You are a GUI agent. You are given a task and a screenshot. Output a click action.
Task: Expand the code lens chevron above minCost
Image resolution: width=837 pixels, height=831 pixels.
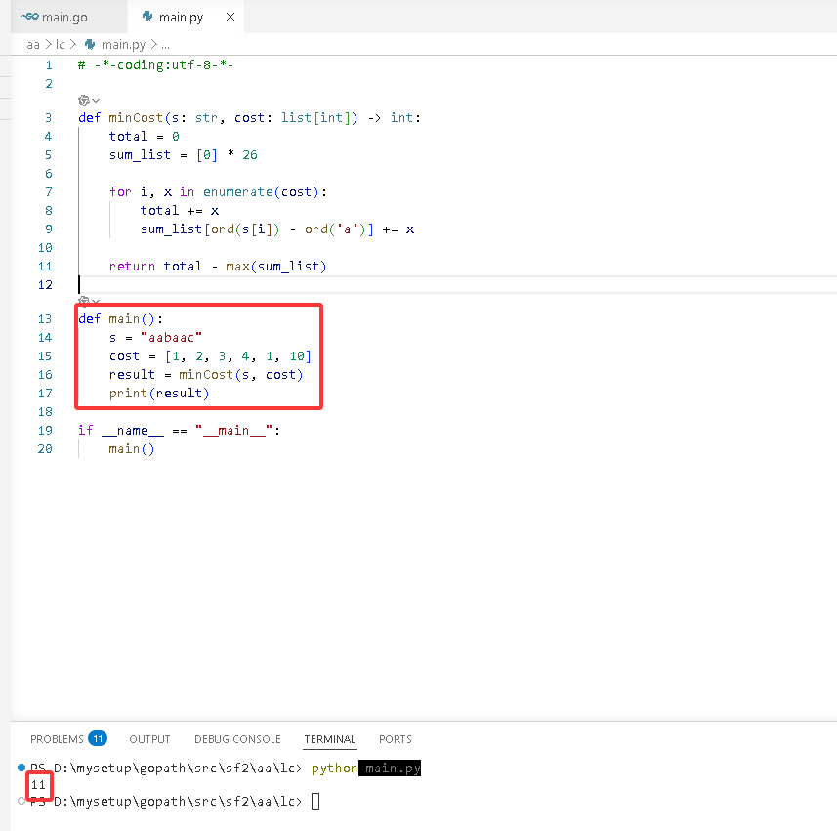96,101
